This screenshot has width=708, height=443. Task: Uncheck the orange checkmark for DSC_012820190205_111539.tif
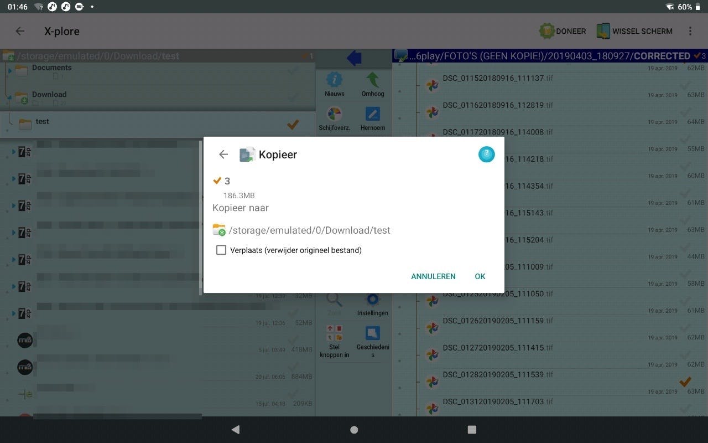(685, 382)
